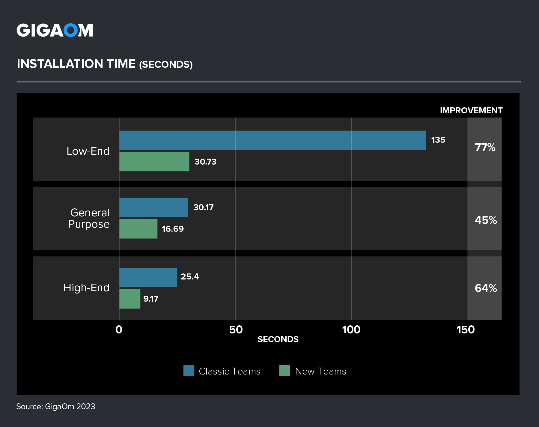Click the Source: GigaOm 2023 text
The width and height of the screenshot is (539, 427).
56,406
